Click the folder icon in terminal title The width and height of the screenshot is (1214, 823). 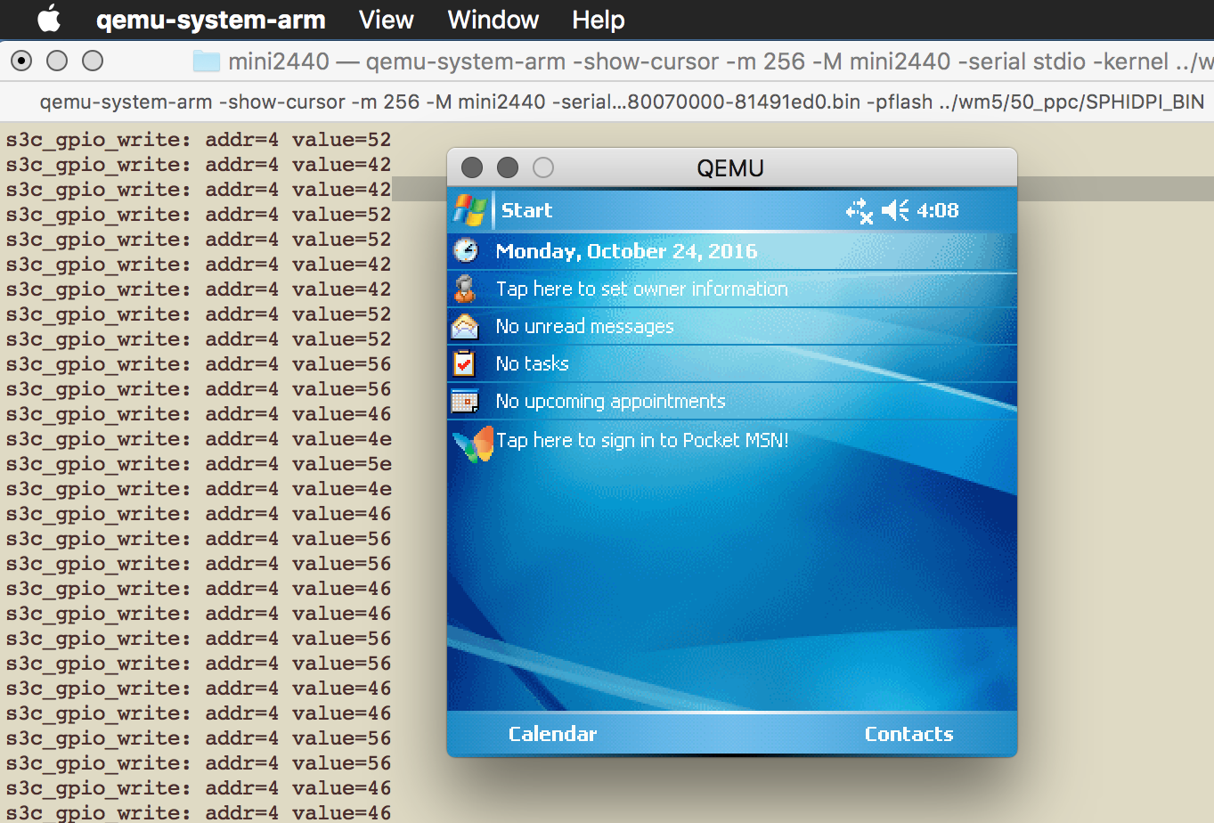pyautogui.click(x=207, y=61)
